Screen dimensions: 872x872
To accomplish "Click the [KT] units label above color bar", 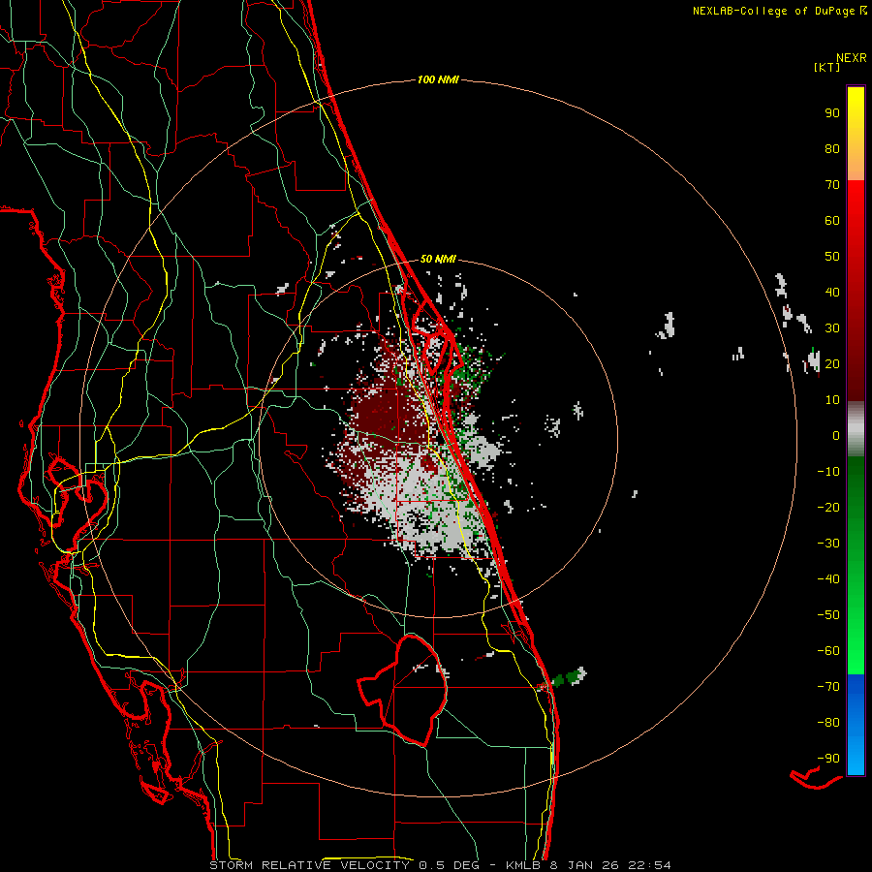I will (x=827, y=67).
